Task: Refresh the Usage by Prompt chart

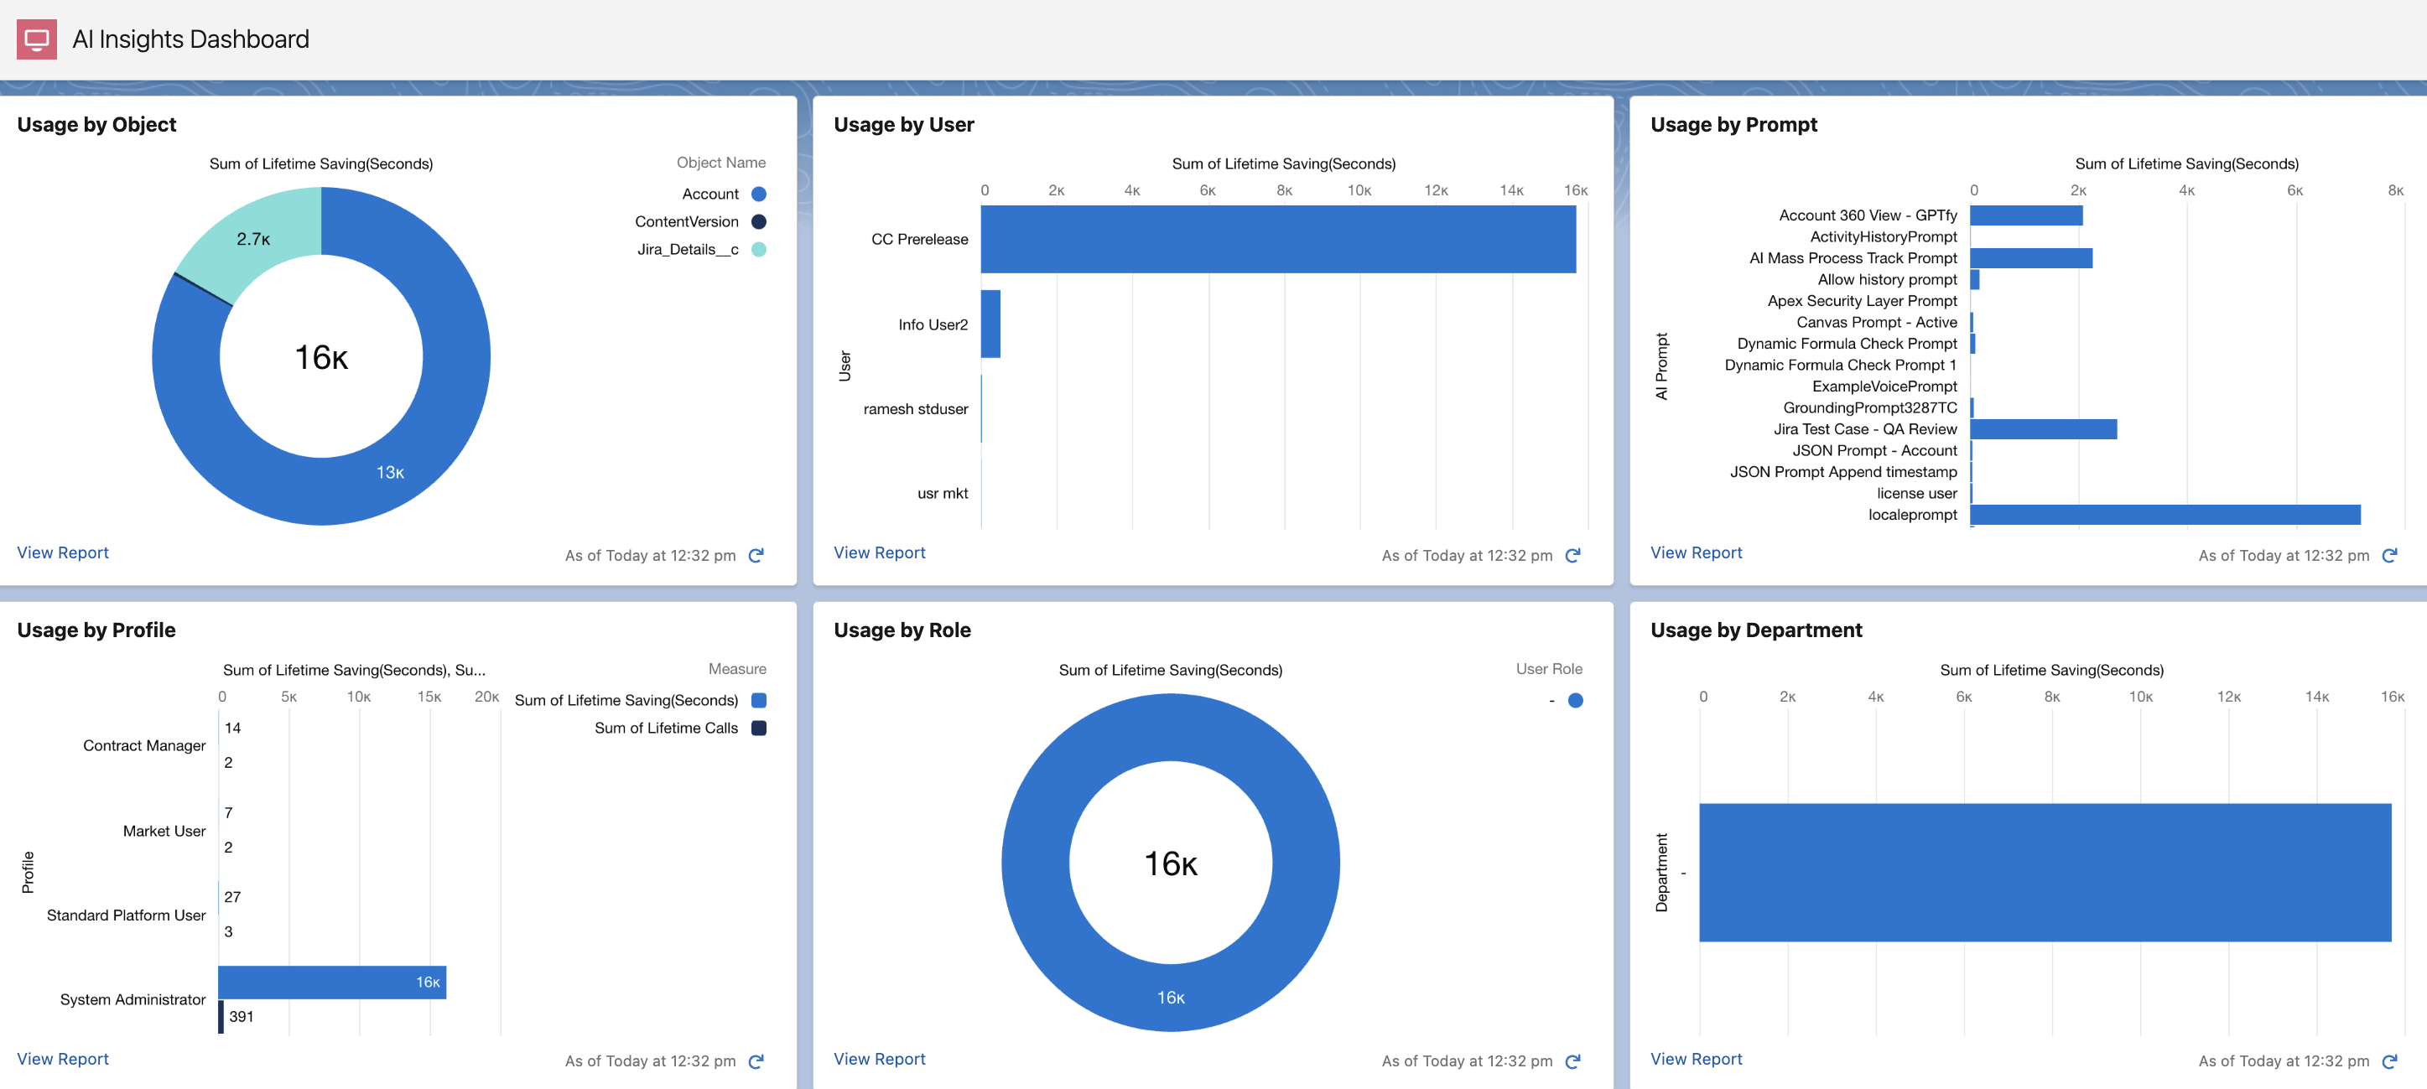Action: coord(2389,556)
